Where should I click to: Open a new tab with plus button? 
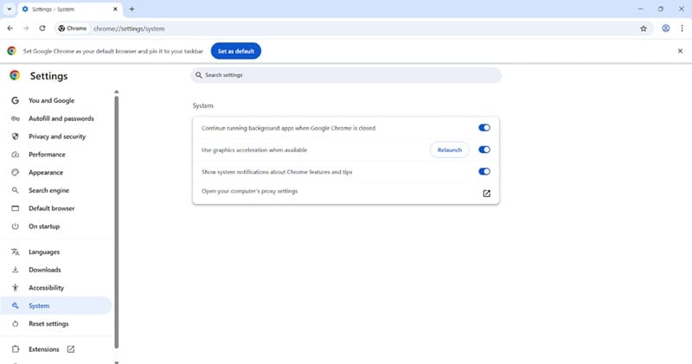pos(131,9)
